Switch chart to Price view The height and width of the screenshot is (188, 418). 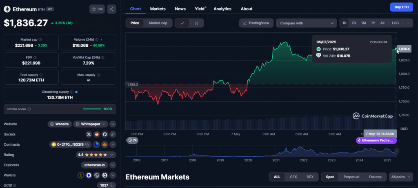[135, 23]
